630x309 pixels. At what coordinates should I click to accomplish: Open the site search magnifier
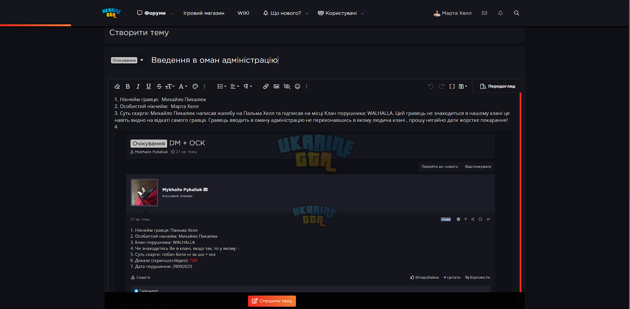(x=516, y=13)
